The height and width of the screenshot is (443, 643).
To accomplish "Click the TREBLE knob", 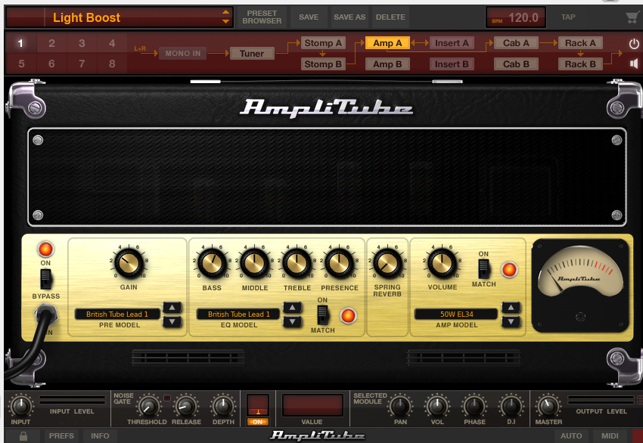I will click(297, 264).
